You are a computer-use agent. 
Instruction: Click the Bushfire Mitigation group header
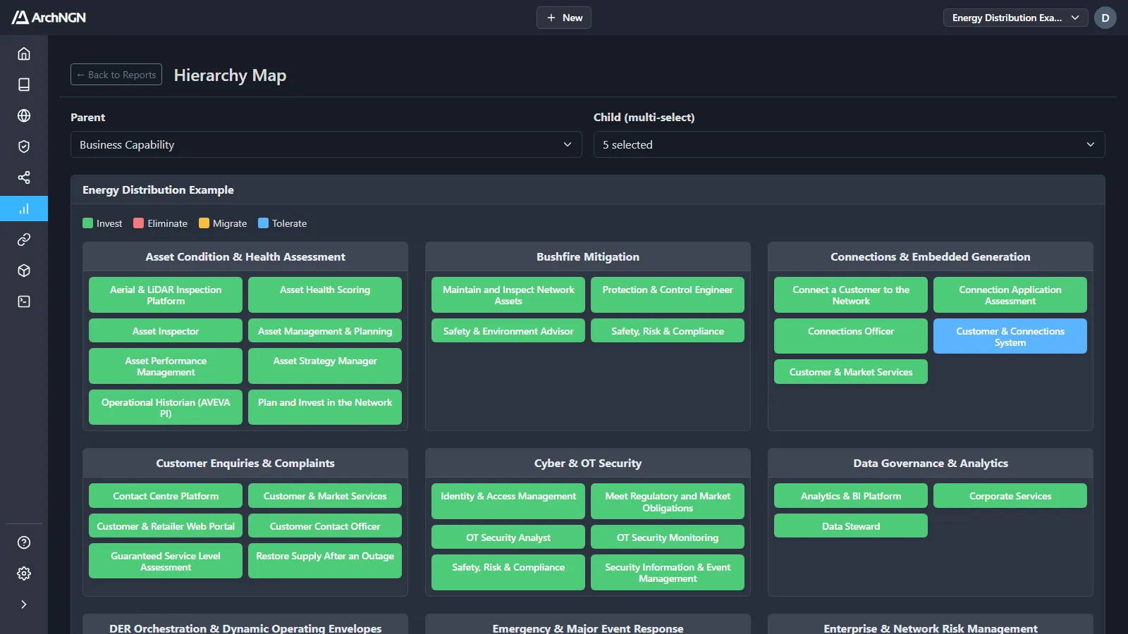[x=588, y=257]
